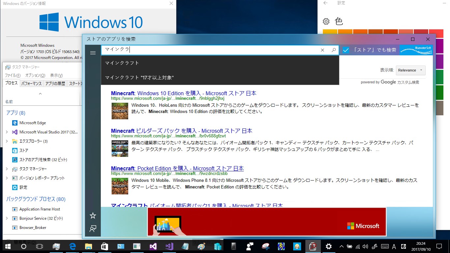Click the pen workspace icon in the tray
The width and height of the screenshot is (450, 253).
pos(374,246)
